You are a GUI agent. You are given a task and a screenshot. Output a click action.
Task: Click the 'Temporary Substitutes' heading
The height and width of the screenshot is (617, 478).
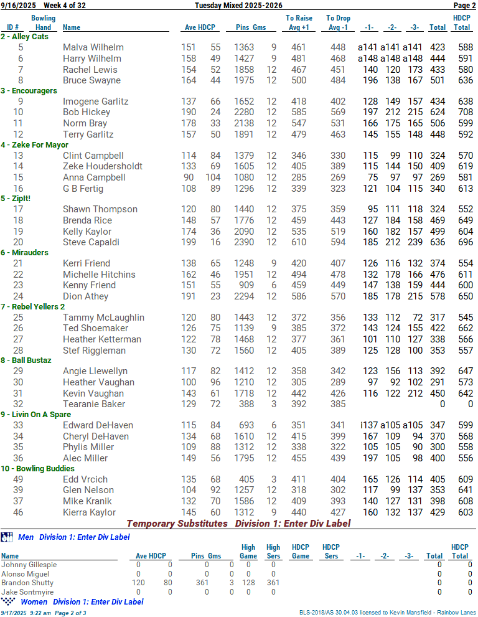coord(177,524)
